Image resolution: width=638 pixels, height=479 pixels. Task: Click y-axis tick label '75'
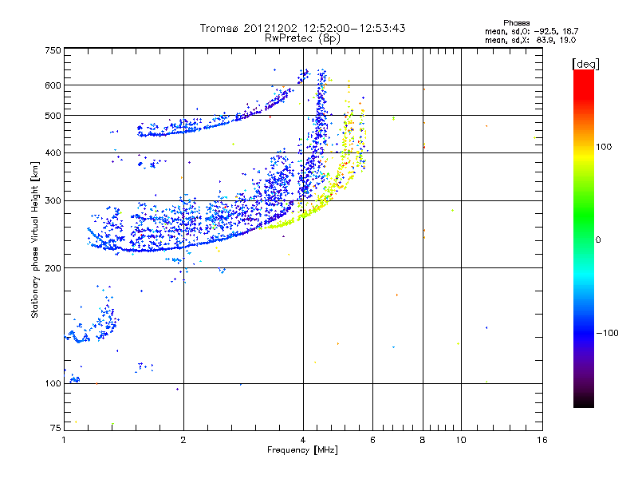pyautogui.click(x=56, y=428)
